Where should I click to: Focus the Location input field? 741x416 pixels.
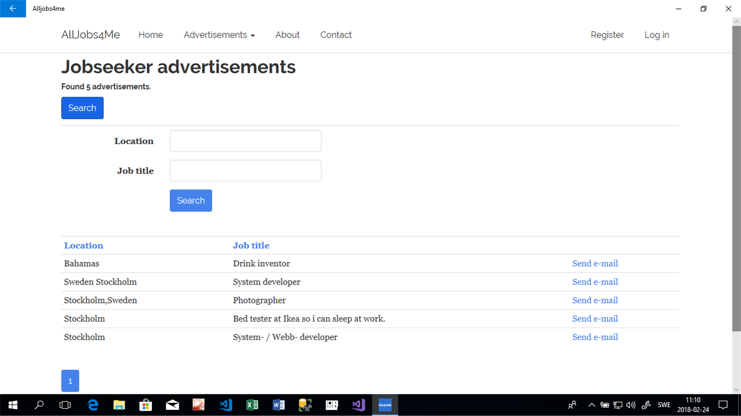[245, 141]
